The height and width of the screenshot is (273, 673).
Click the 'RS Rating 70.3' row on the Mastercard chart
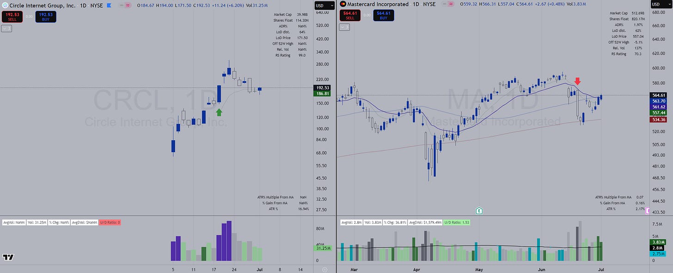pyautogui.click(x=626, y=54)
